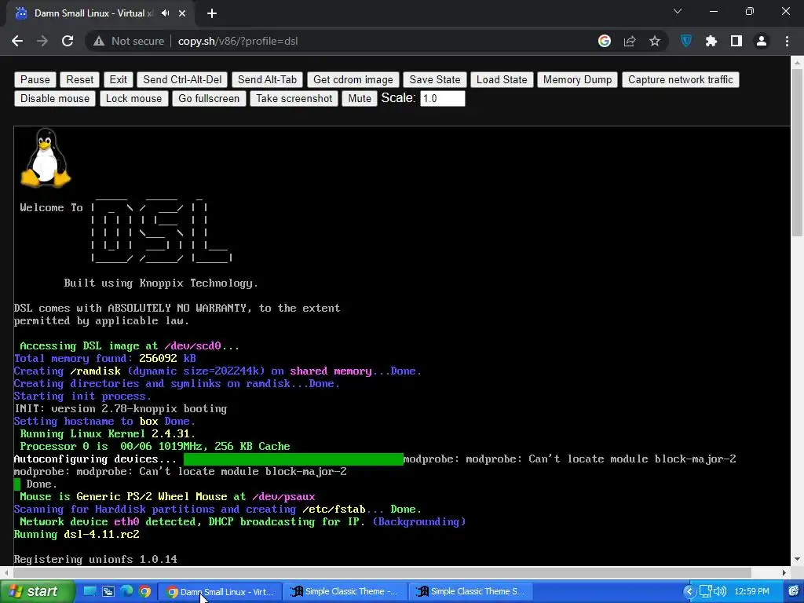Click the Exit button

(x=118, y=79)
